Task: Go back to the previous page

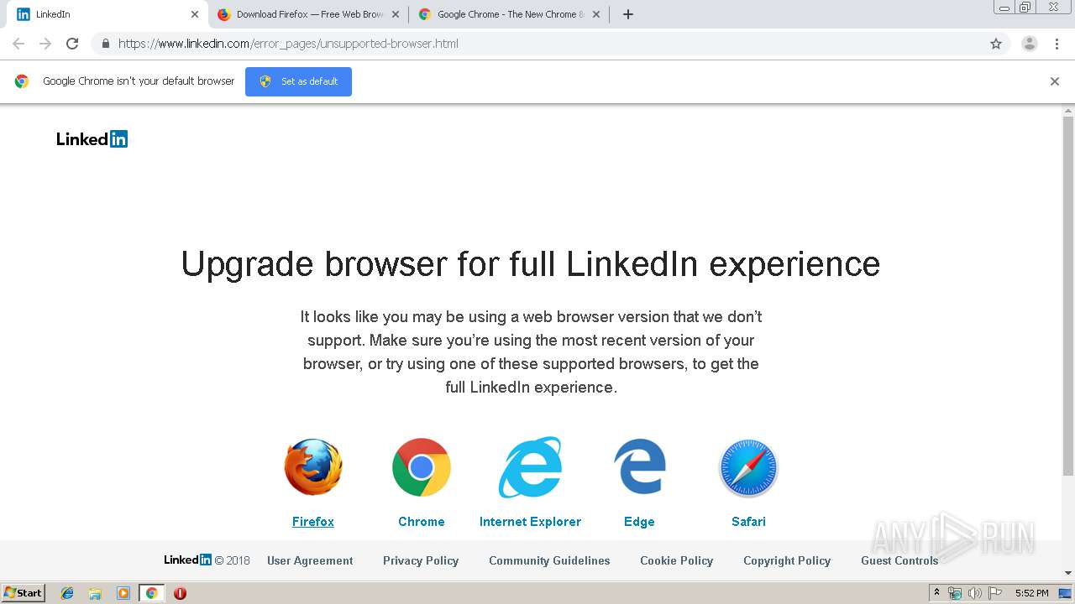Action: pos(18,44)
